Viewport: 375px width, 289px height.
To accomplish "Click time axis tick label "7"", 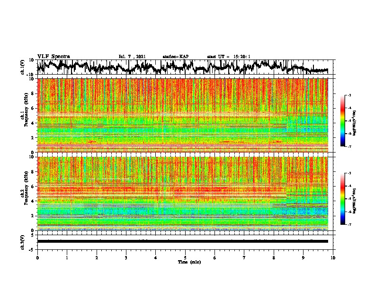I will pyautogui.click(x=244, y=258).
